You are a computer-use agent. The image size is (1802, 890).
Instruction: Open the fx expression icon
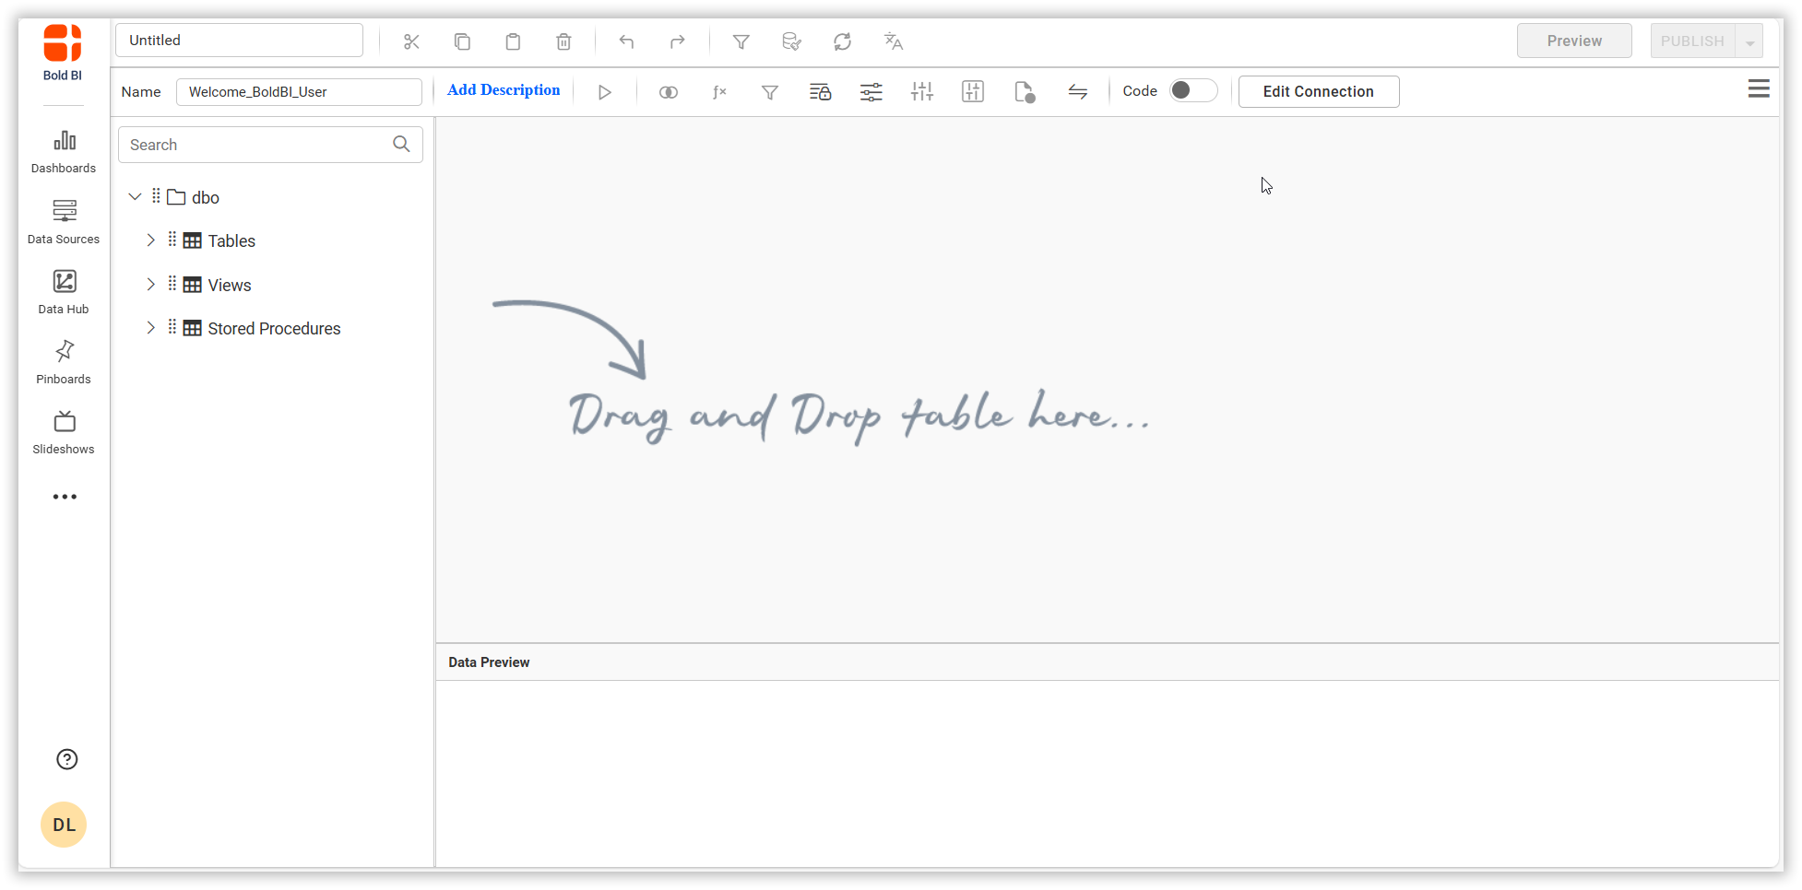tap(719, 92)
